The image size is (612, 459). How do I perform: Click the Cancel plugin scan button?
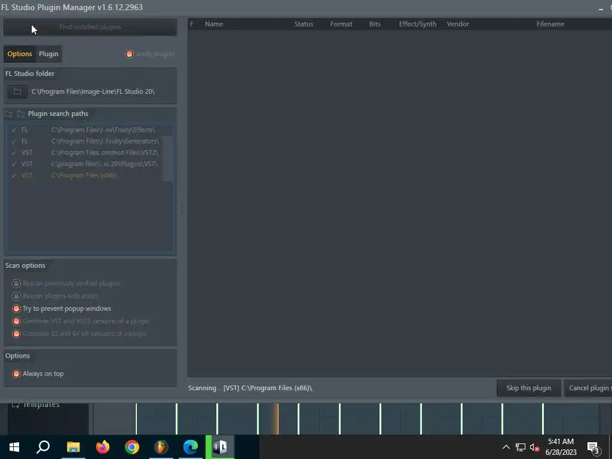pyautogui.click(x=588, y=388)
